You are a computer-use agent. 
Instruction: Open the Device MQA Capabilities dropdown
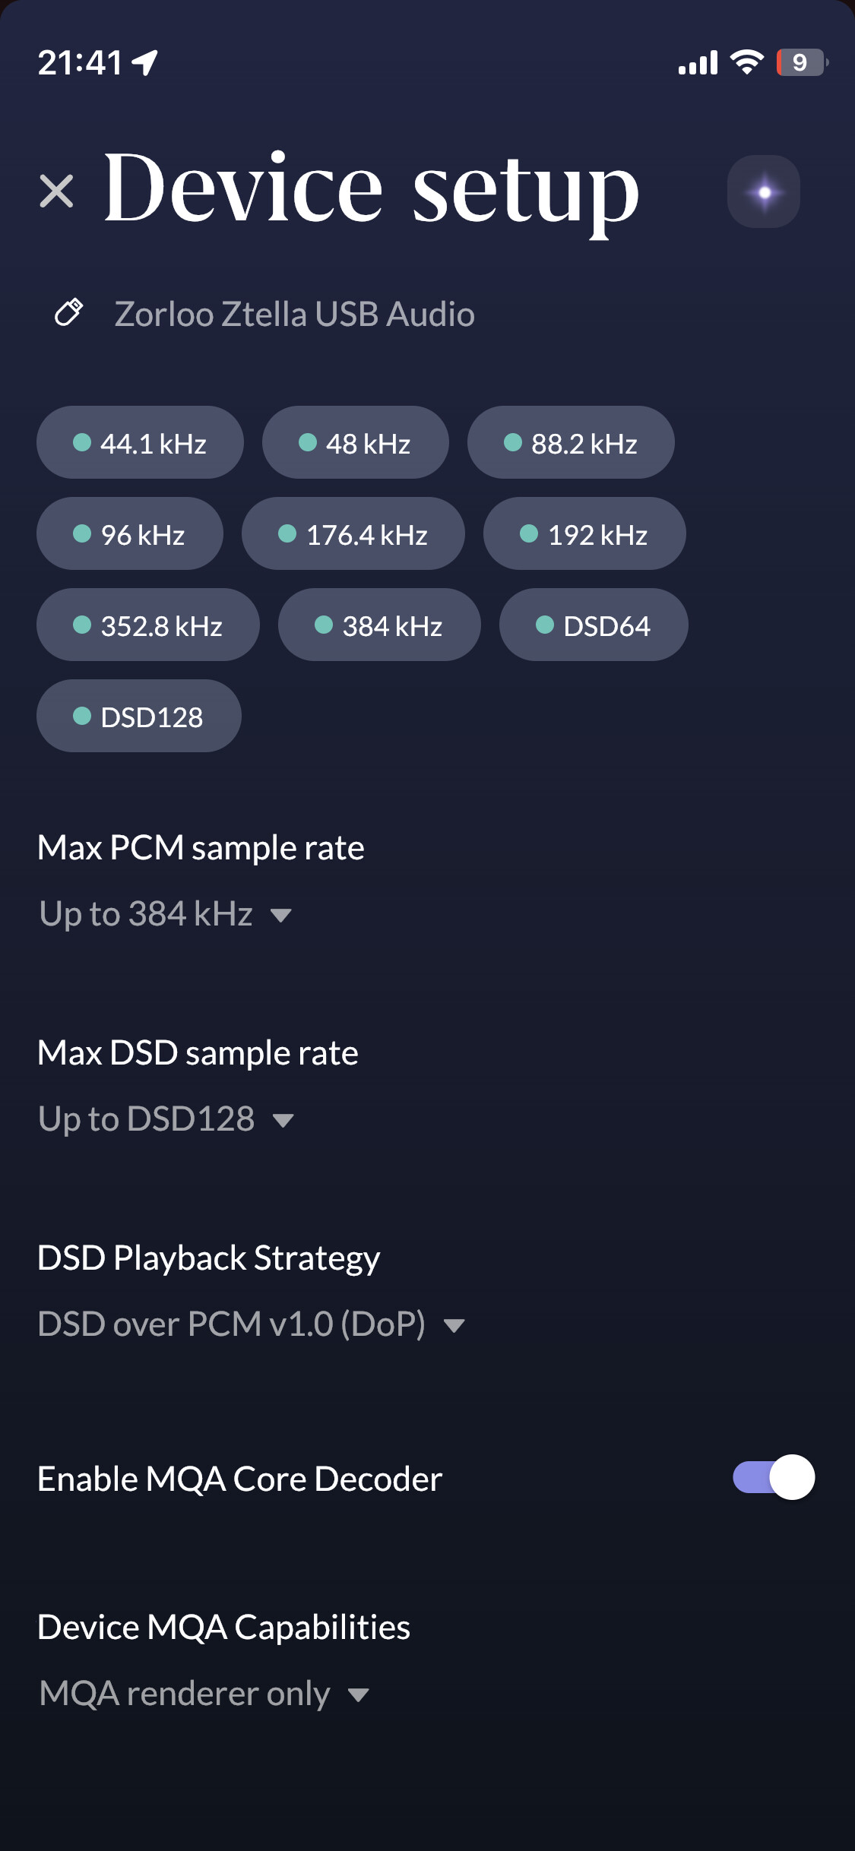[204, 1694]
